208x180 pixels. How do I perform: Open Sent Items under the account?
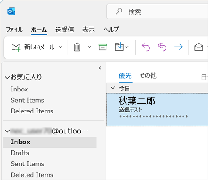(27, 164)
